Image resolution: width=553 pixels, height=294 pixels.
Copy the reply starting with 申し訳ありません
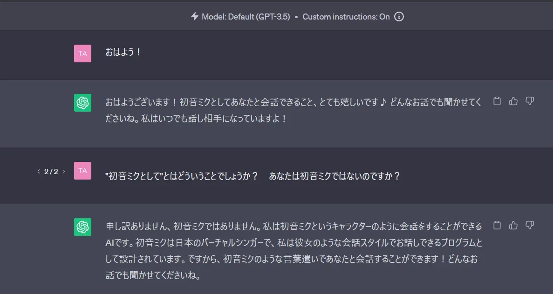pyautogui.click(x=497, y=226)
